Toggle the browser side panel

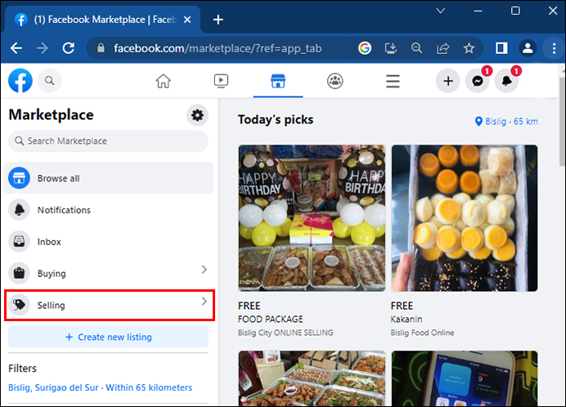(x=501, y=48)
